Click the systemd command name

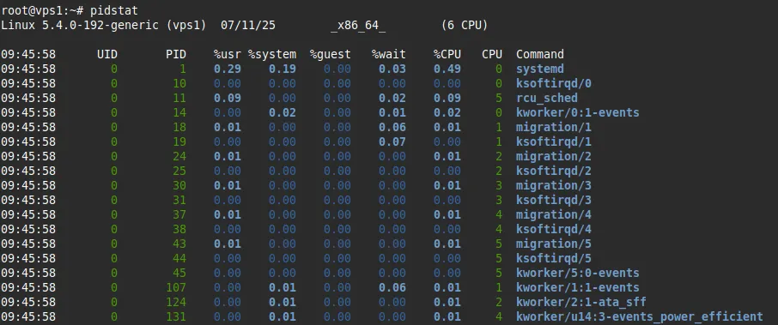pyautogui.click(x=540, y=69)
